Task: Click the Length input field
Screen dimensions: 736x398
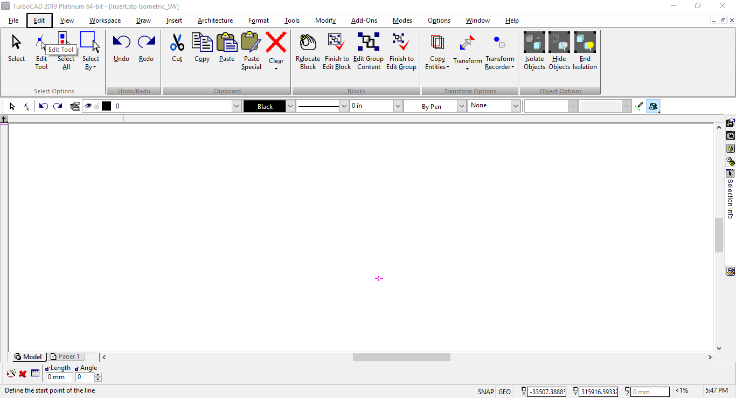Action: pos(59,377)
